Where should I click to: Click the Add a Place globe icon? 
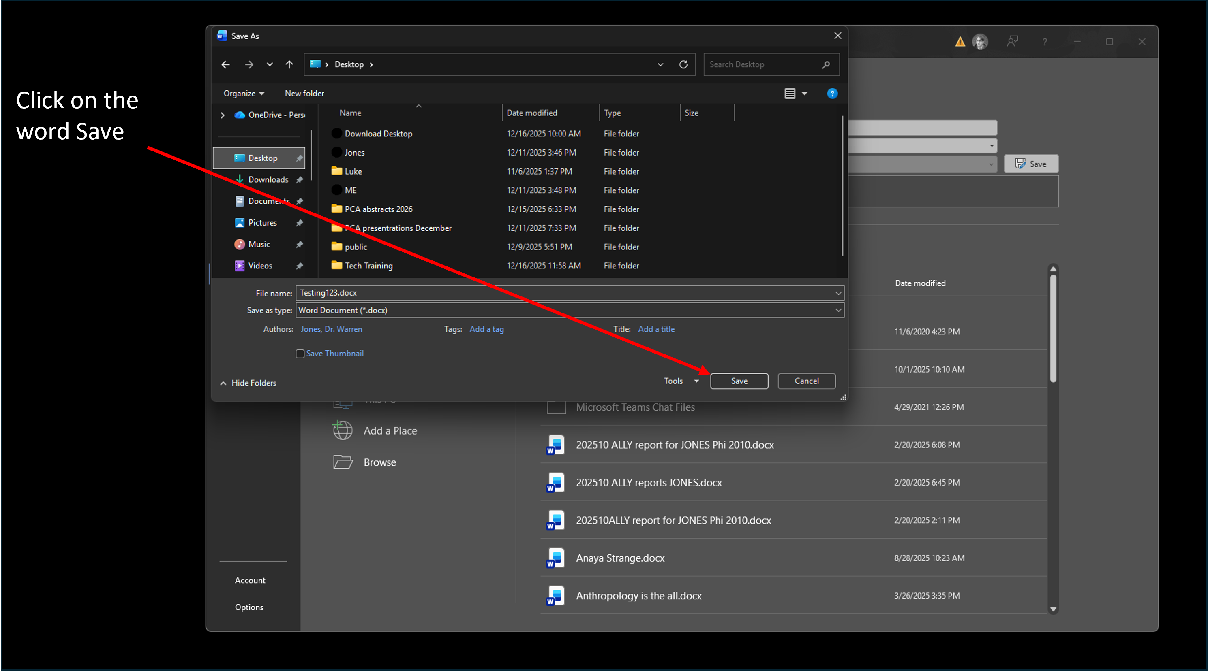point(343,430)
